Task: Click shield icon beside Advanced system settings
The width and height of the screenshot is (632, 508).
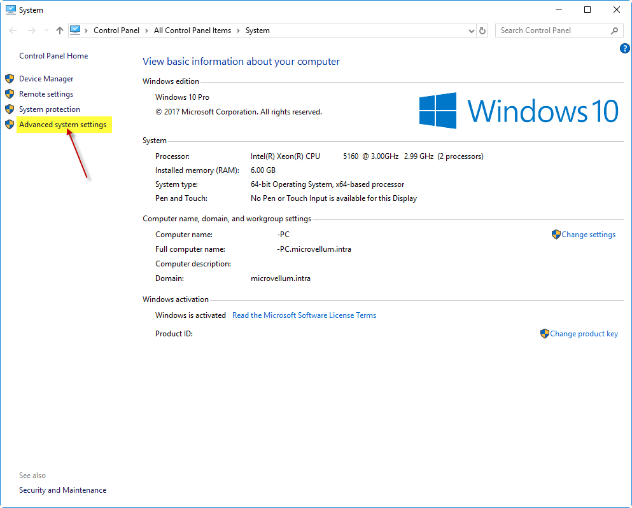Action: [x=10, y=125]
